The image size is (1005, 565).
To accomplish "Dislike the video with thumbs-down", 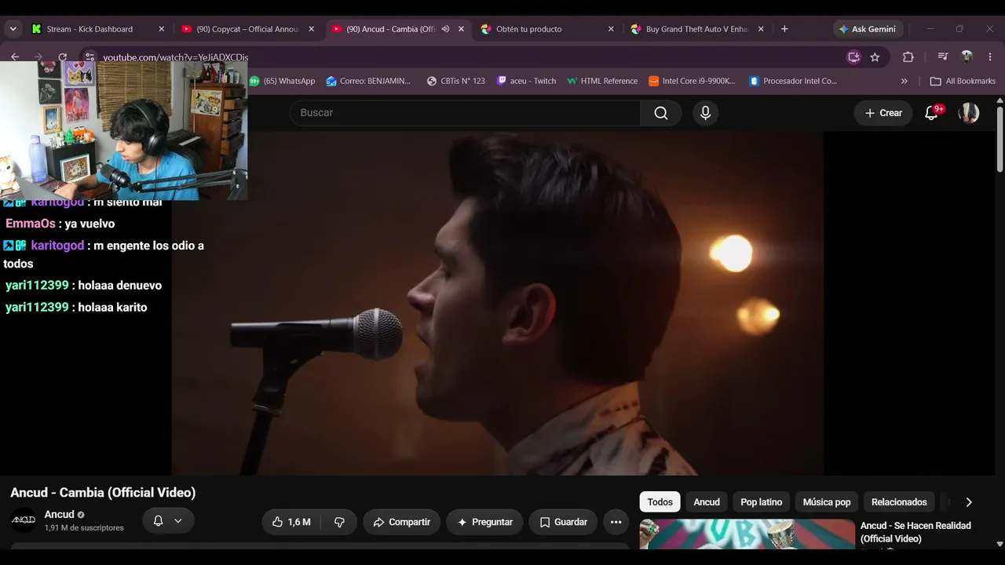I will click(339, 522).
